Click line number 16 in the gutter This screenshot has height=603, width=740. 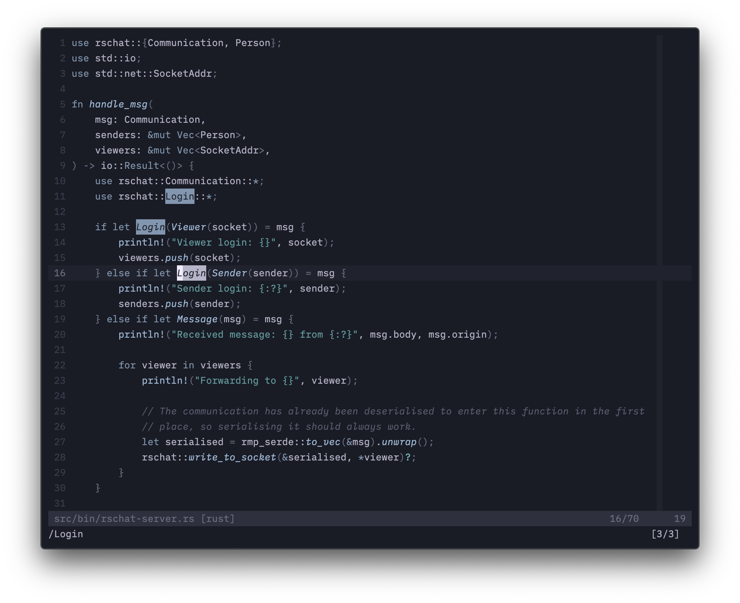pyautogui.click(x=60, y=273)
